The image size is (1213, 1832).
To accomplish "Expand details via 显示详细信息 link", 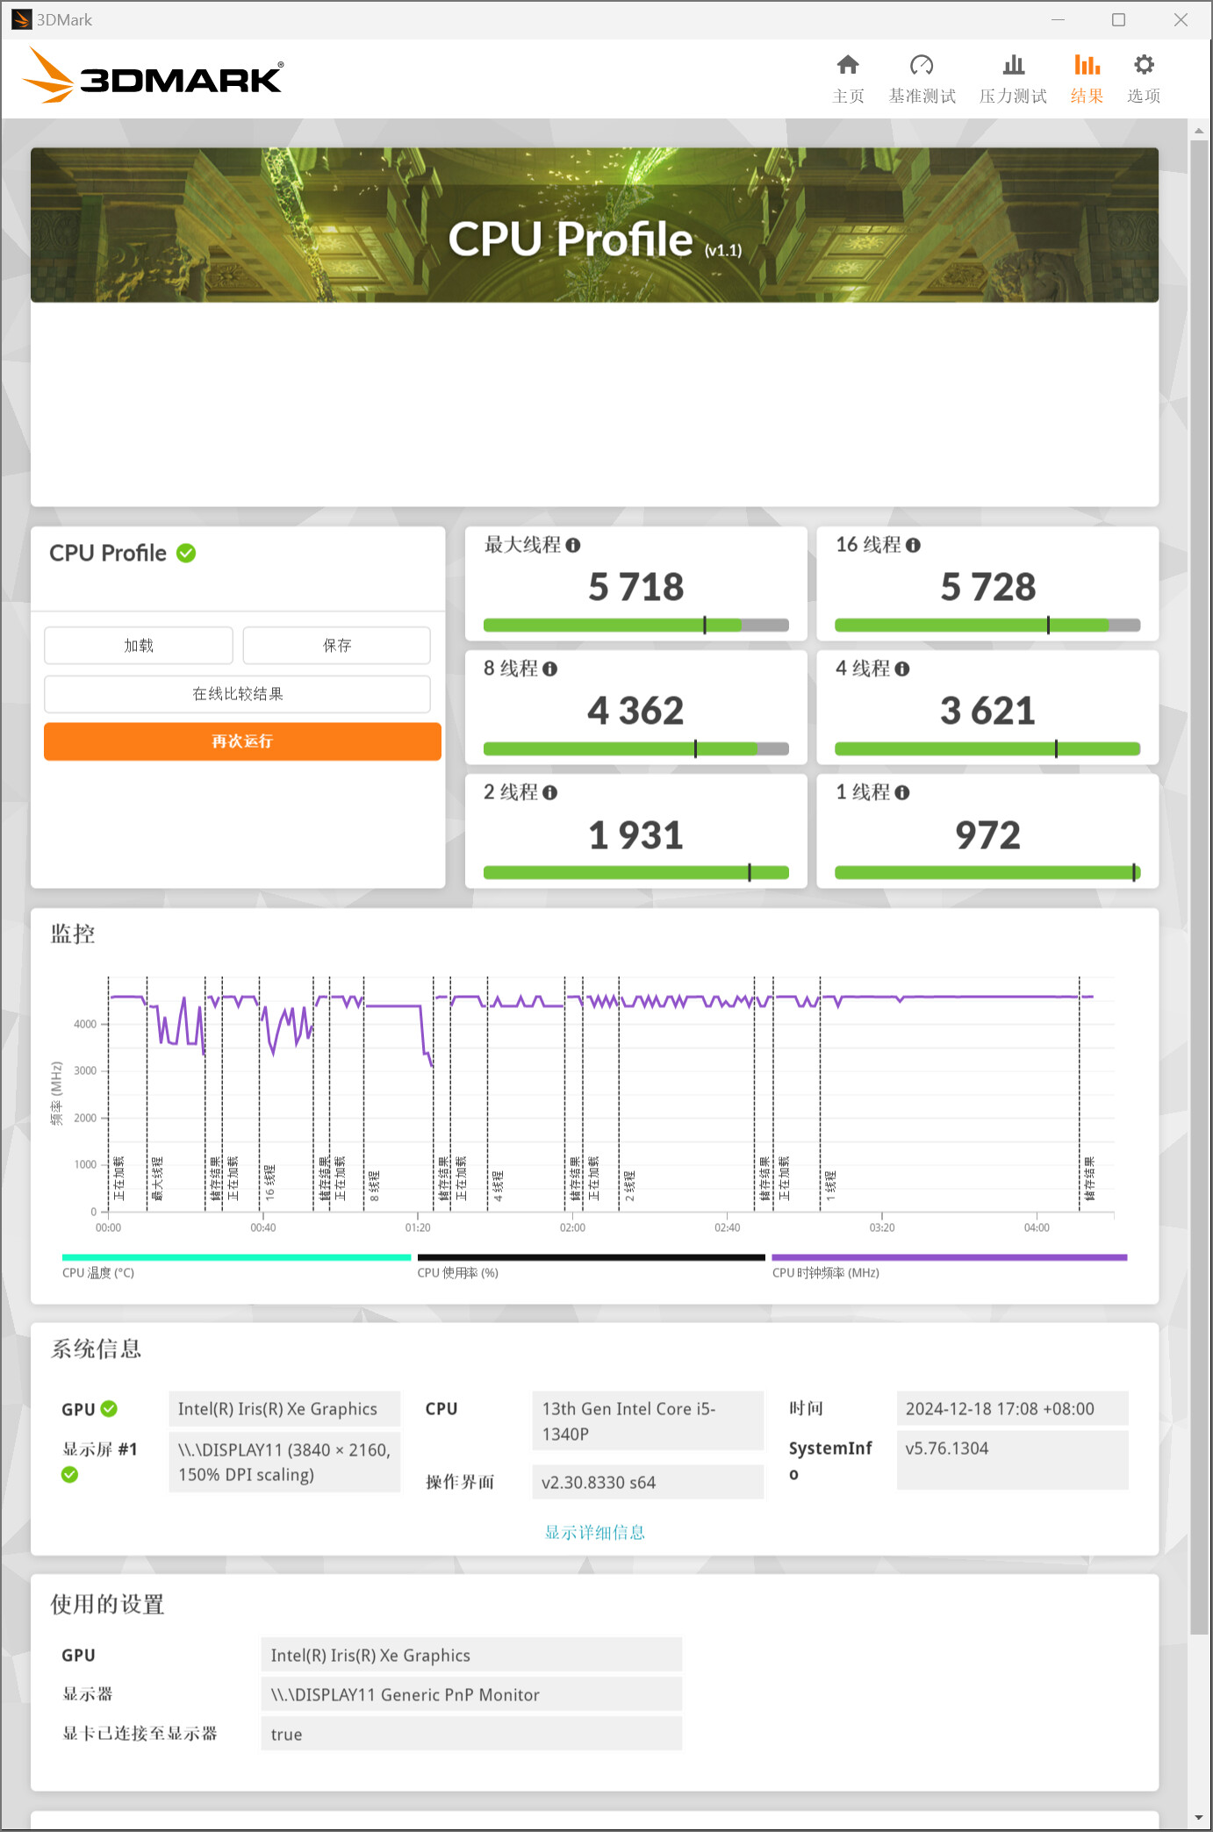I will tap(594, 1533).
